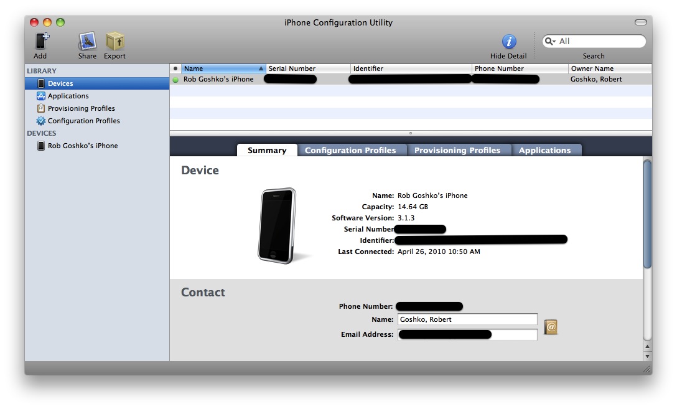The width and height of the screenshot is (677, 409).
Task: Click the Last Connected date value
Action: coord(439,252)
